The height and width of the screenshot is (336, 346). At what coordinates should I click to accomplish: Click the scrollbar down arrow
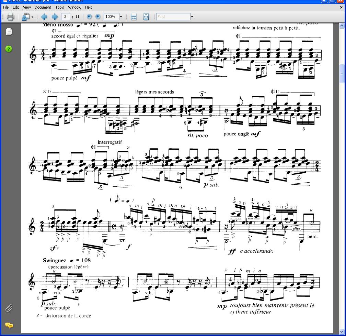tap(342, 332)
